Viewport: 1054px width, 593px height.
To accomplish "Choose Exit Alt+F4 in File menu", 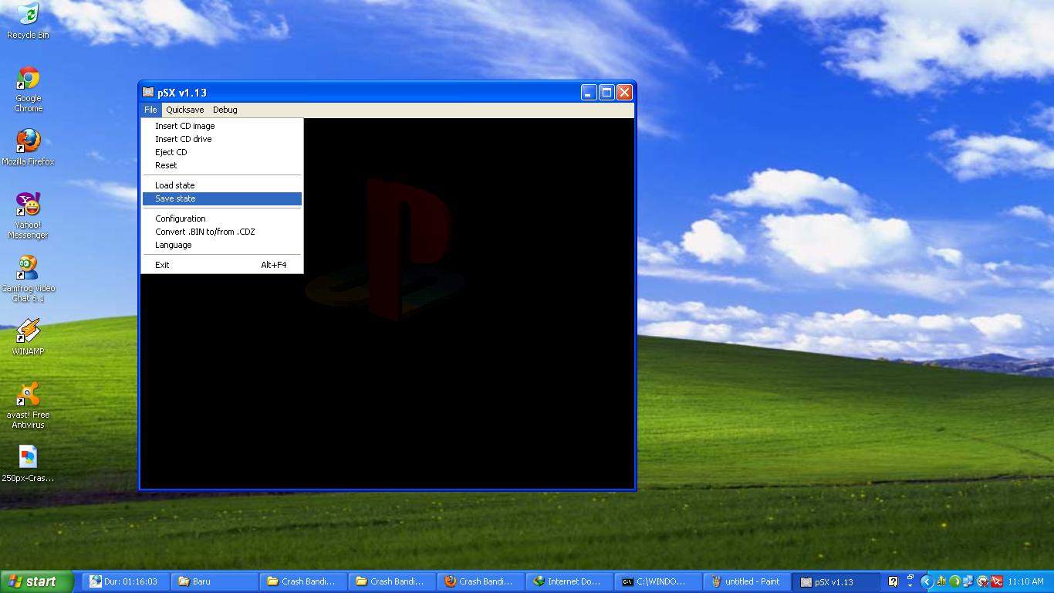I will (x=222, y=265).
